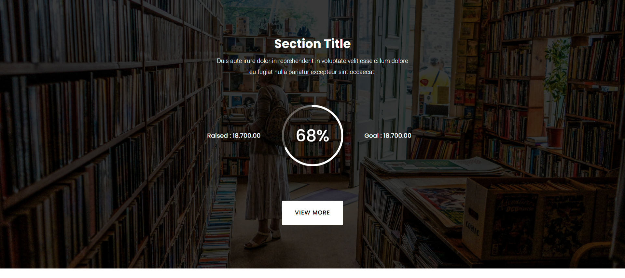This screenshot has width=625, height=278.
Task: Click the stack of newspapers on the table
Action: [x=433, y=166]
